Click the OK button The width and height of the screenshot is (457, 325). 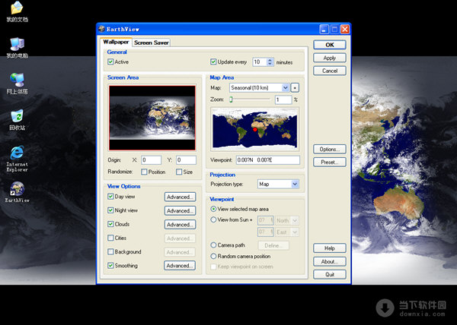click(x=330, y=45)
